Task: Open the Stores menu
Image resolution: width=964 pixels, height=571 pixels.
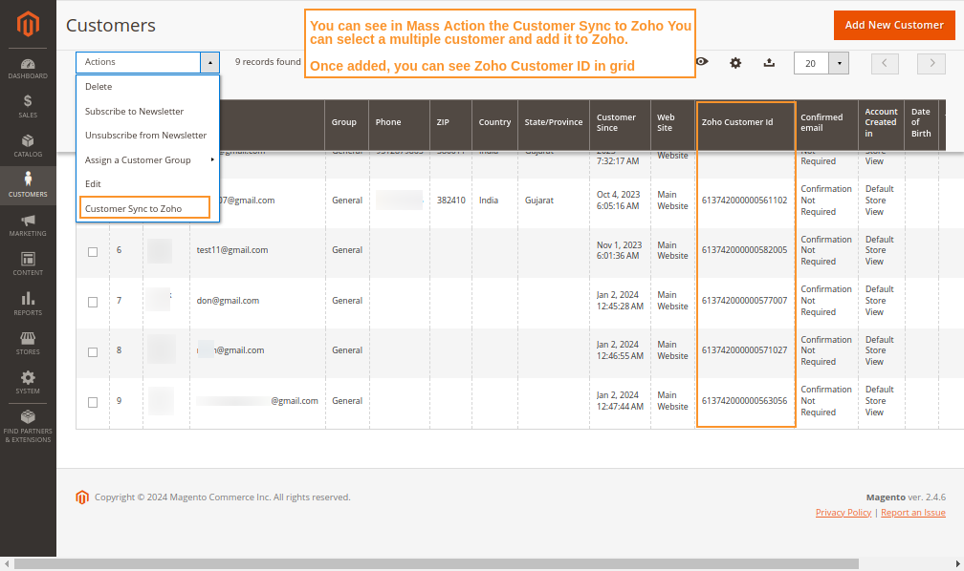Action: [x=28, y=343]
